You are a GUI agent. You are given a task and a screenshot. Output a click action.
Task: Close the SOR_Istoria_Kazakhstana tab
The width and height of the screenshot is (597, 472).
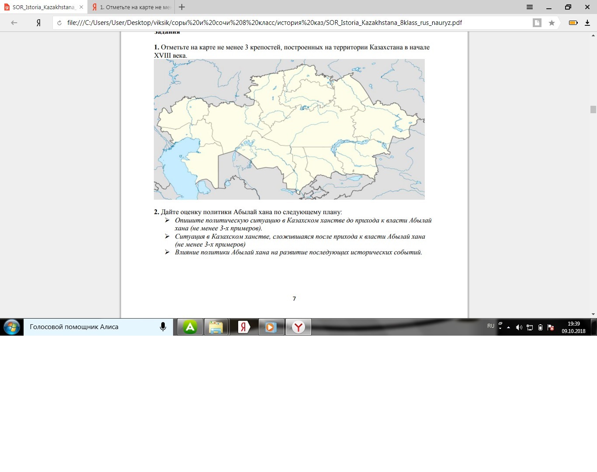coord(81,7)
